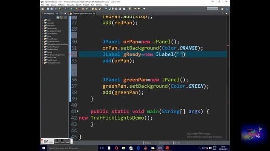Image resolution: width=270 pixels, height=151 pixels.
Task: Select the YeahProject project
Action: [52, 60]
